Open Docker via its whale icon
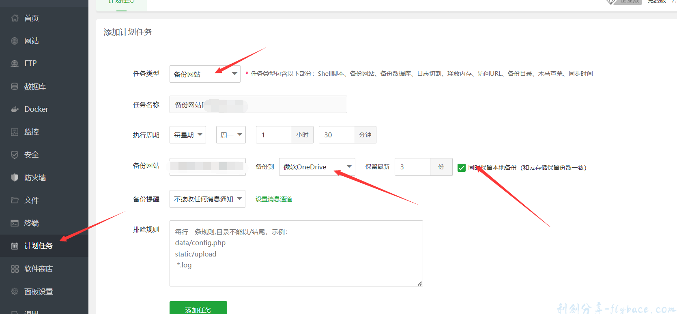The width and height of the screenshot is (677, 314). (15, 109)
